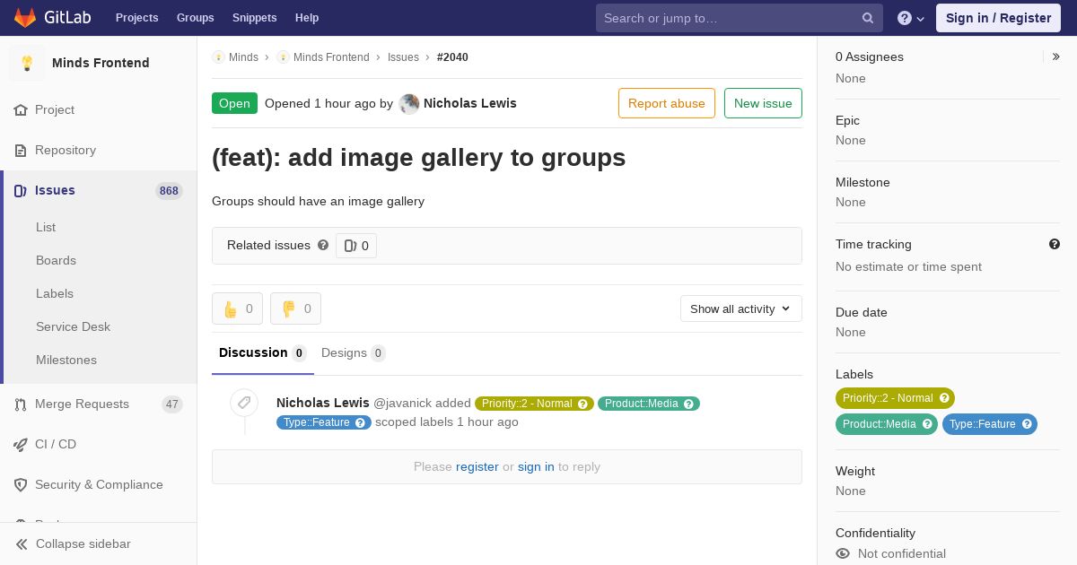Click the New issue button
This screenshot has height=565, width=1077.
tap(763, 103)
